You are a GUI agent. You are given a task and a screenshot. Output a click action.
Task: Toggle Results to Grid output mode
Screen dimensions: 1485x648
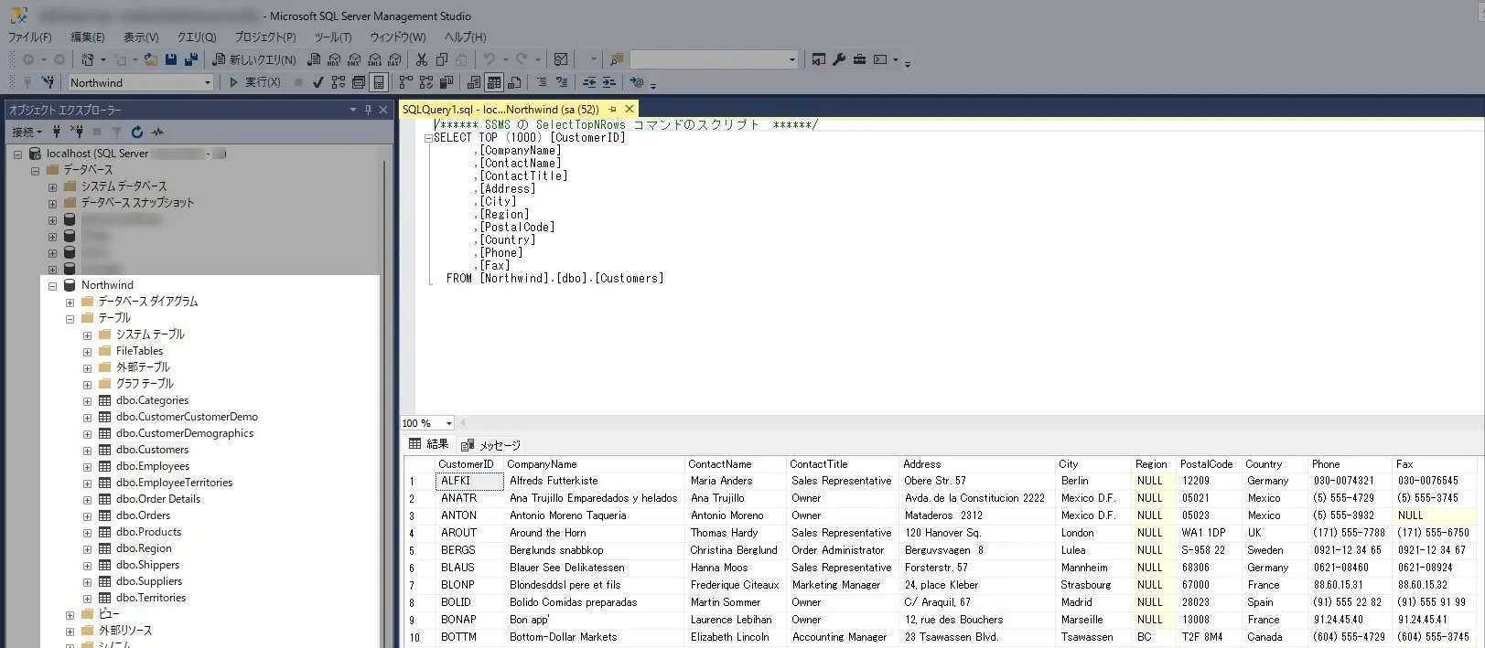pos(494,82)
